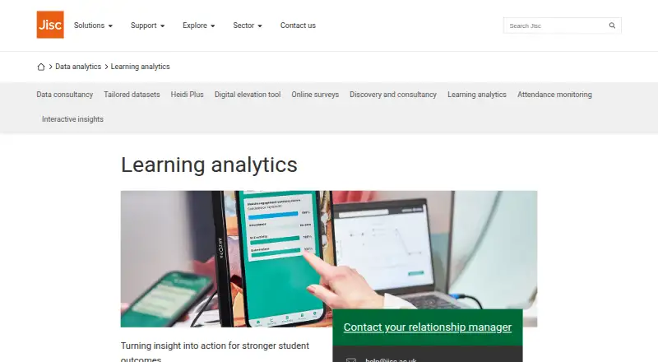Open the Explore dropdown menu

[x=199, y=26]
